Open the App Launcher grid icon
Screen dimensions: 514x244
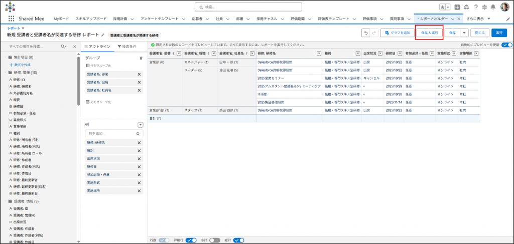11,19
